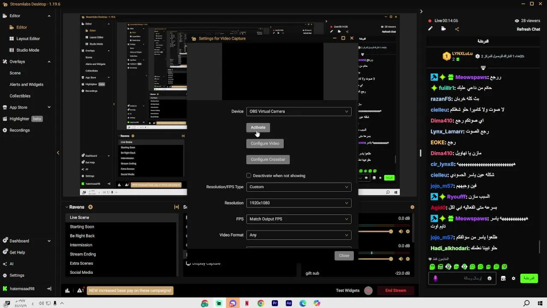Image resolution: width=547 pixels, height=308 pixels.
Task: Mute the second mixer audio source
Action: 401,259
